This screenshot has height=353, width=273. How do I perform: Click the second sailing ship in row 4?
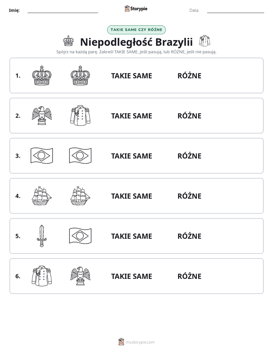click(80, 196)
